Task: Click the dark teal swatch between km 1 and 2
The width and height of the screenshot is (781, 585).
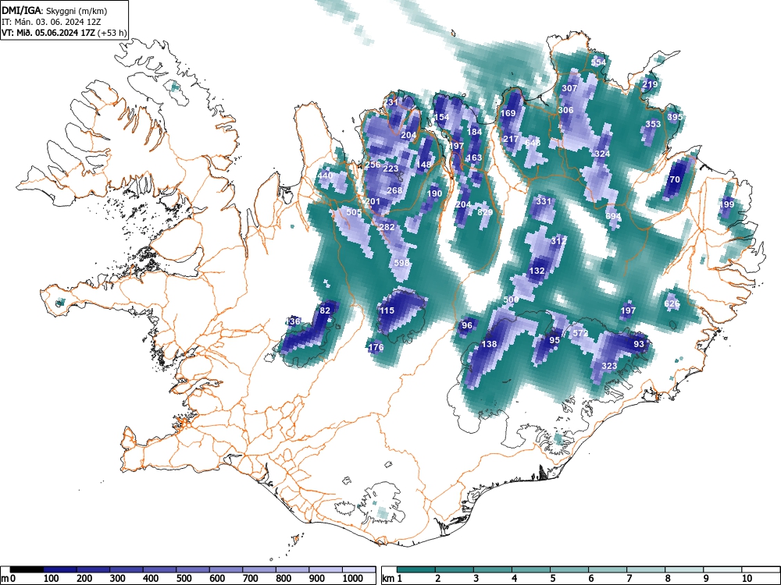Action: pos(416,569)
